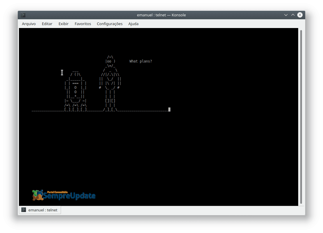323x233 pixels.
Task: Select the emanuel : telnet tab
Action: [40, 210]
